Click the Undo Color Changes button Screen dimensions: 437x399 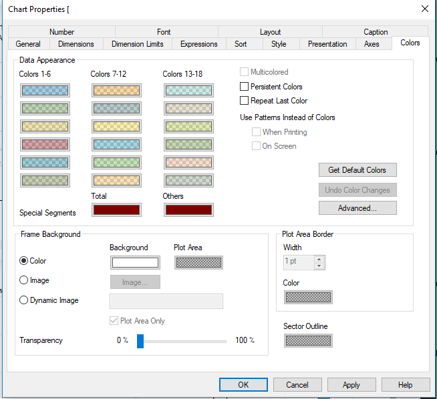coord(357,190)
